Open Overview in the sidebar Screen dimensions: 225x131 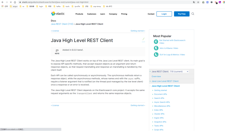point(156,77)
